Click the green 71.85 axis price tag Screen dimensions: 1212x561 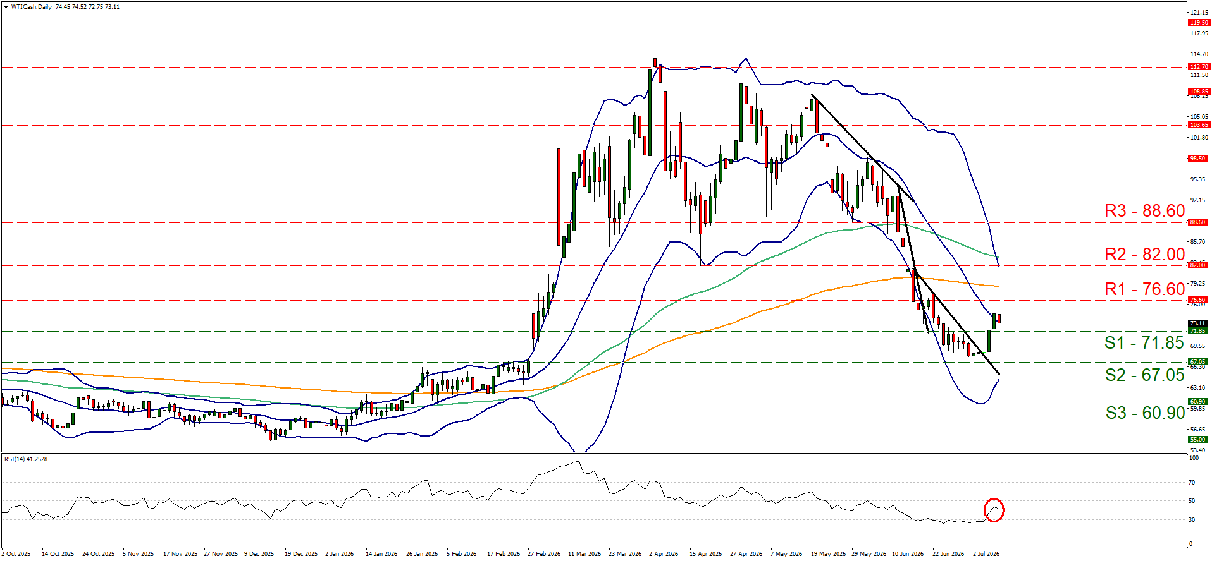1197,331
